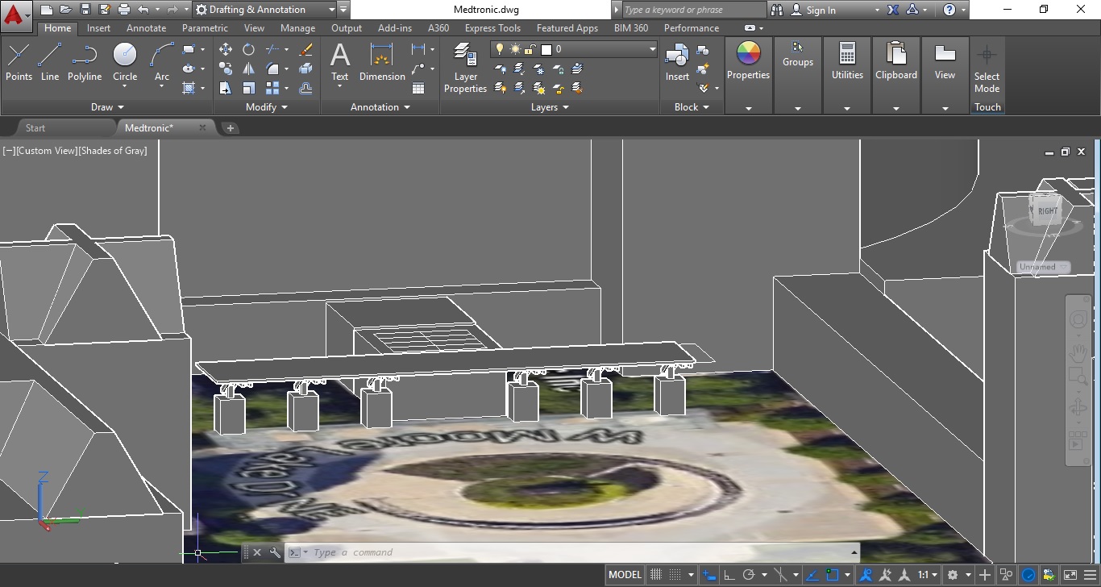Click the MODEL space button
This screenshot has width=1101, height=587.
(x=625, y=575)
